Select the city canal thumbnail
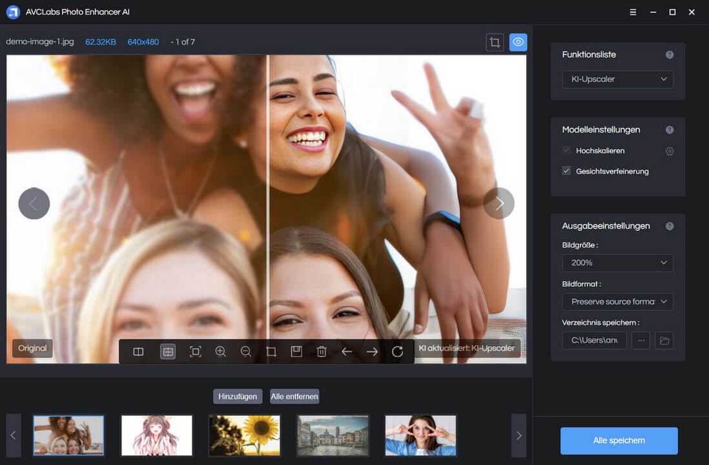The image size is (709, 465). coord(333,435)
